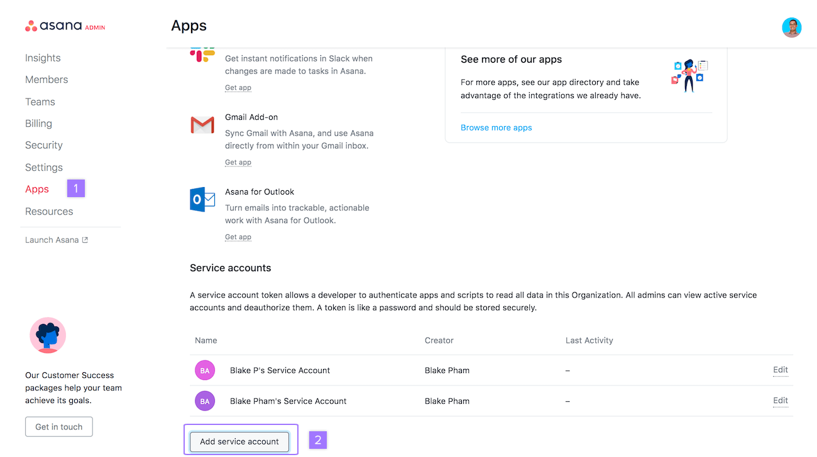The height and width of the screenshot is (457, 817).
Task: Click the Gmail Add-on title
Action: [251, 117]
